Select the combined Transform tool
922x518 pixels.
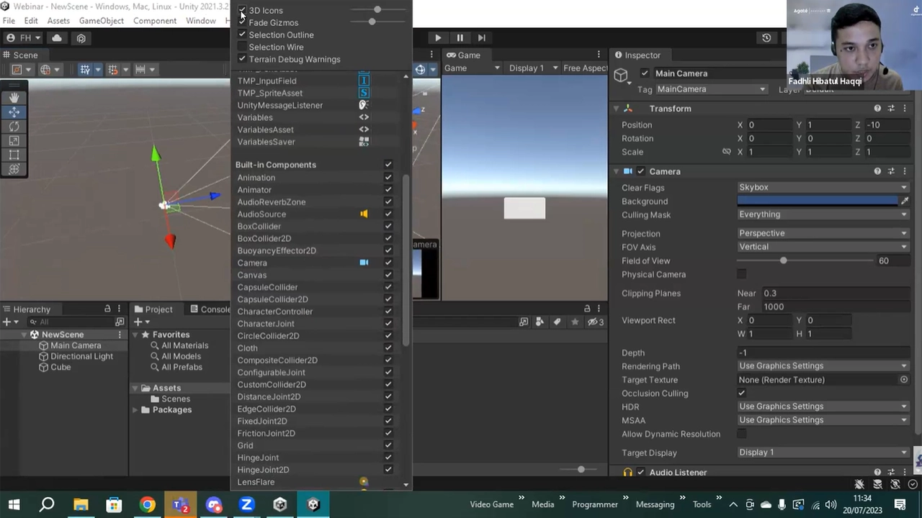pyautogui.click(x=14, y=169)
